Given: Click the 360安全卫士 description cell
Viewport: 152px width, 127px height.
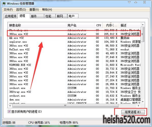Looking at the screenshot, I should [130, 92].
